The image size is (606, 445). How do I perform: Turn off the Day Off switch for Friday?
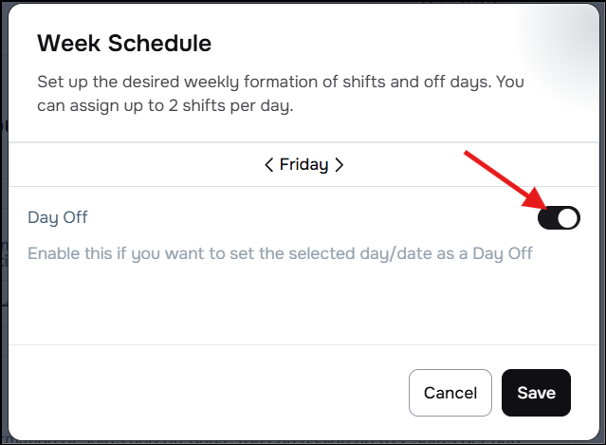pos(559,218)
